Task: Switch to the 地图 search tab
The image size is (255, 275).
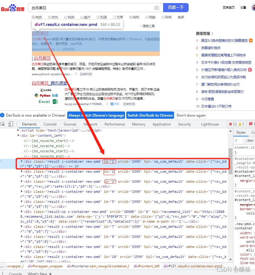Action: click(x=150, y=17)
